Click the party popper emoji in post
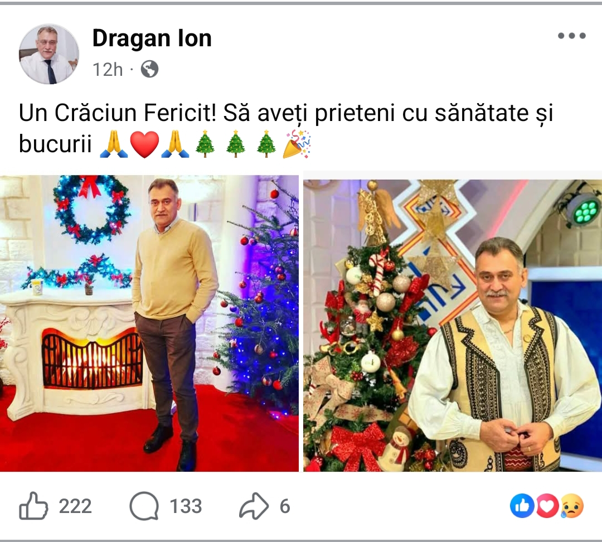Image resolution: width=602 pixels, height=542 pixels. (297, 144)
